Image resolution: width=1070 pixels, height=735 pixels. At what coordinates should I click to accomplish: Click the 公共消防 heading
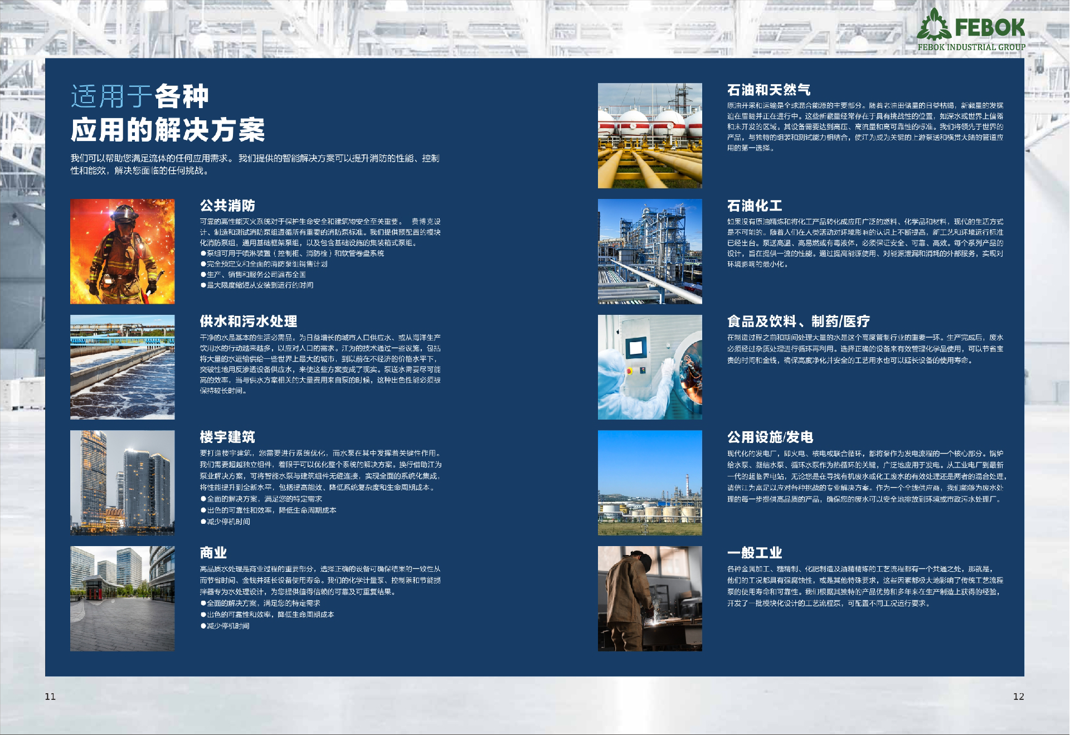point(227,206)
